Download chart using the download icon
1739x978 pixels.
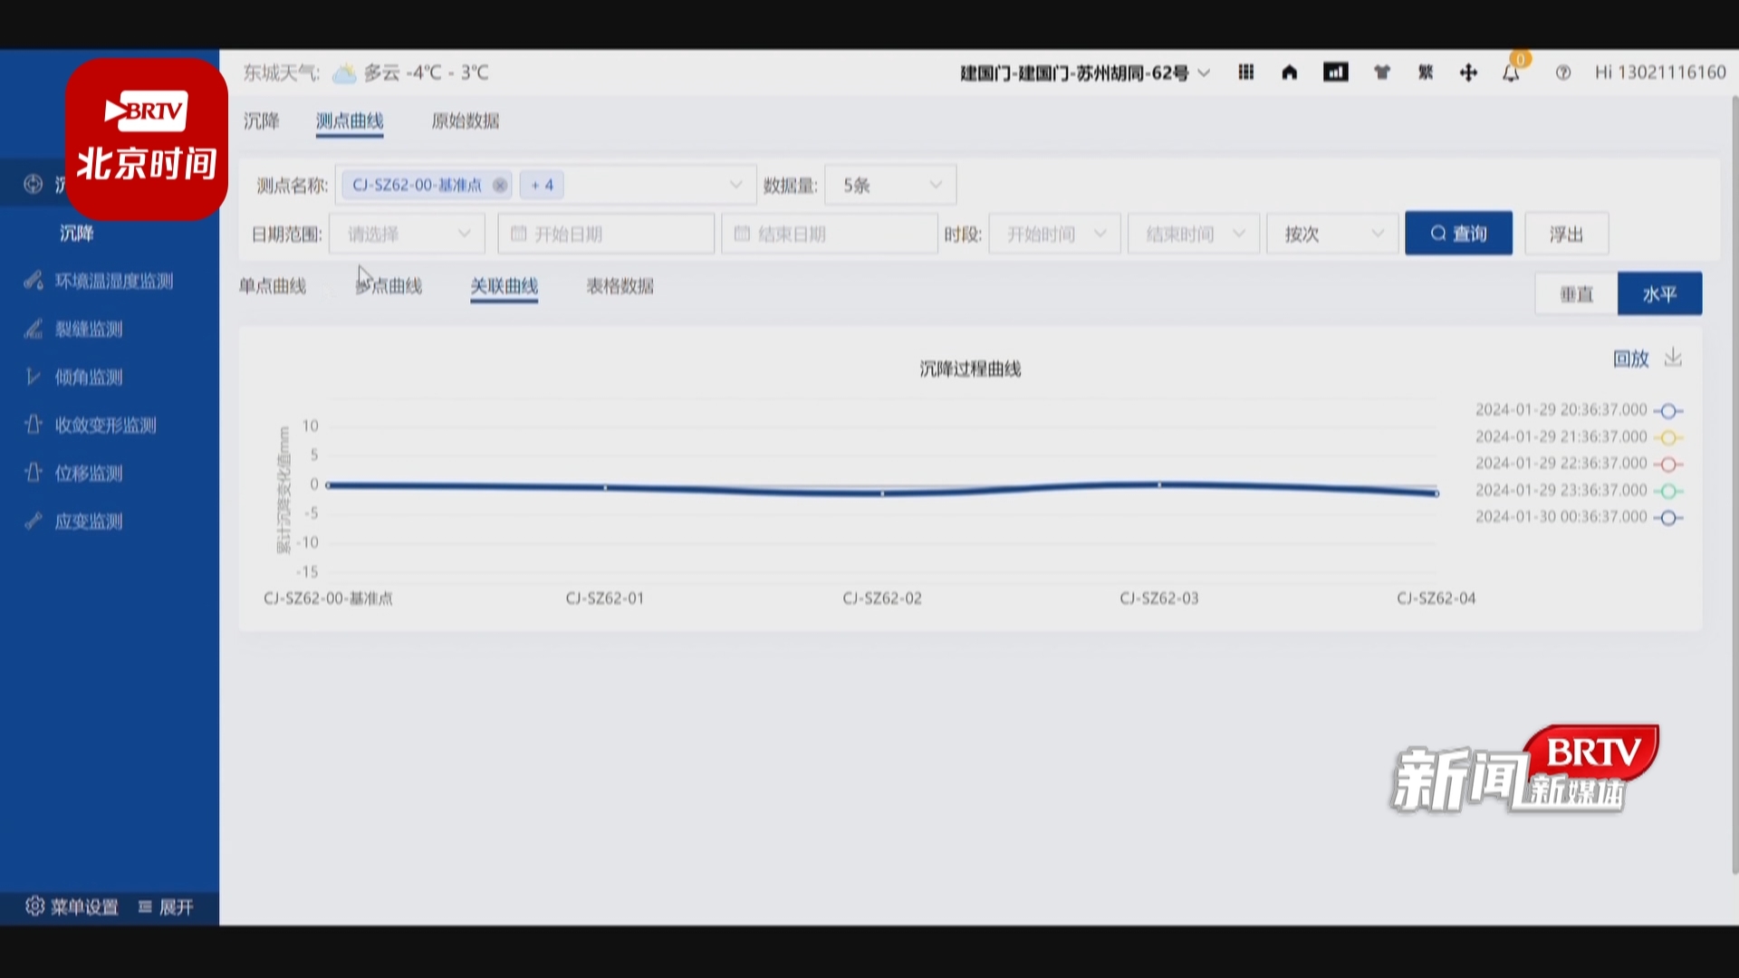click(1673, 358)
